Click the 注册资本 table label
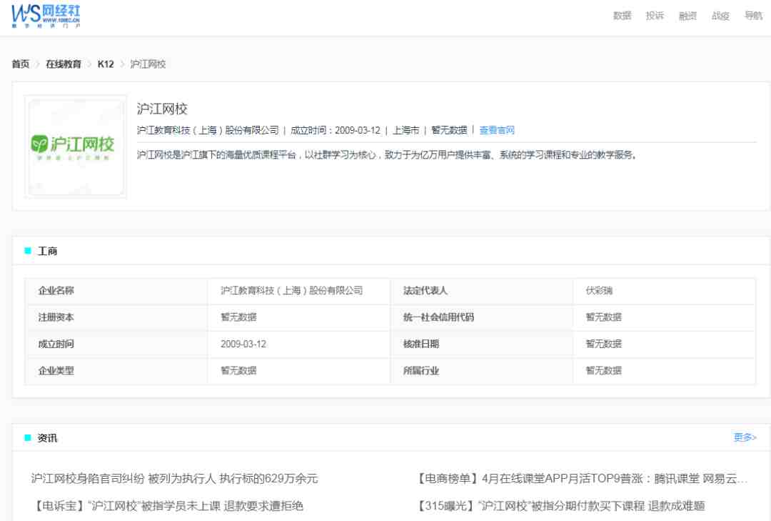The image size is (771, 521). point(56,317)
